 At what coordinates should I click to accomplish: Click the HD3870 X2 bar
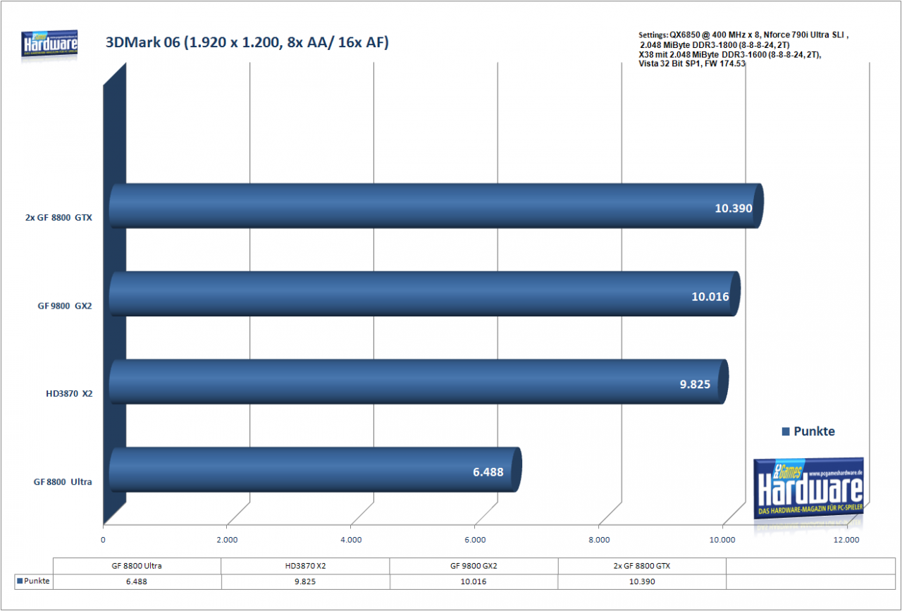pyautogui.click(x=418, y=382)
